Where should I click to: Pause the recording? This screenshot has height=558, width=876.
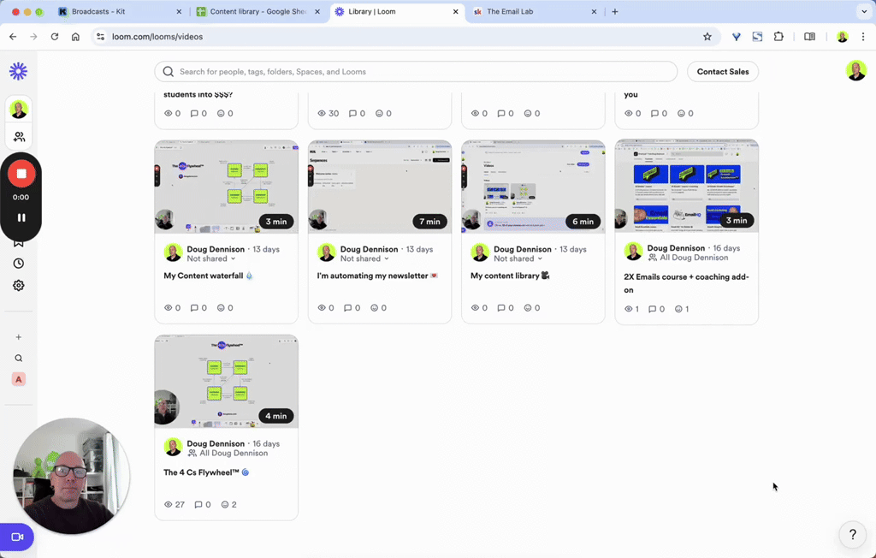pyautogui.click(x=21, y=217)
